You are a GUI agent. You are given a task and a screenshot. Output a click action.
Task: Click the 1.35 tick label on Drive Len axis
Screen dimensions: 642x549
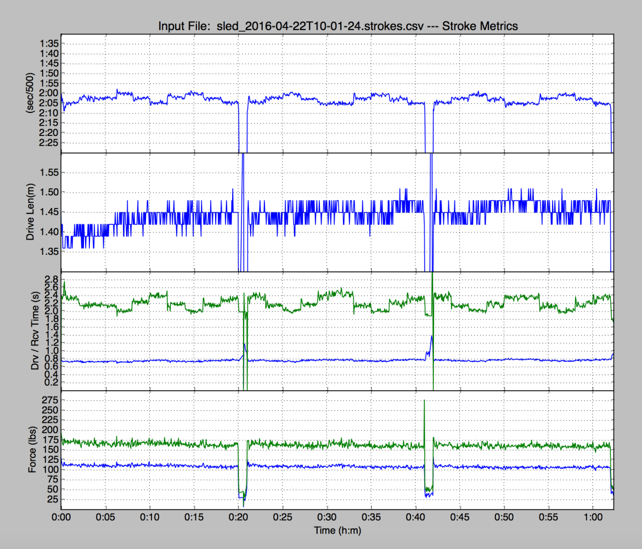[48, 251]
